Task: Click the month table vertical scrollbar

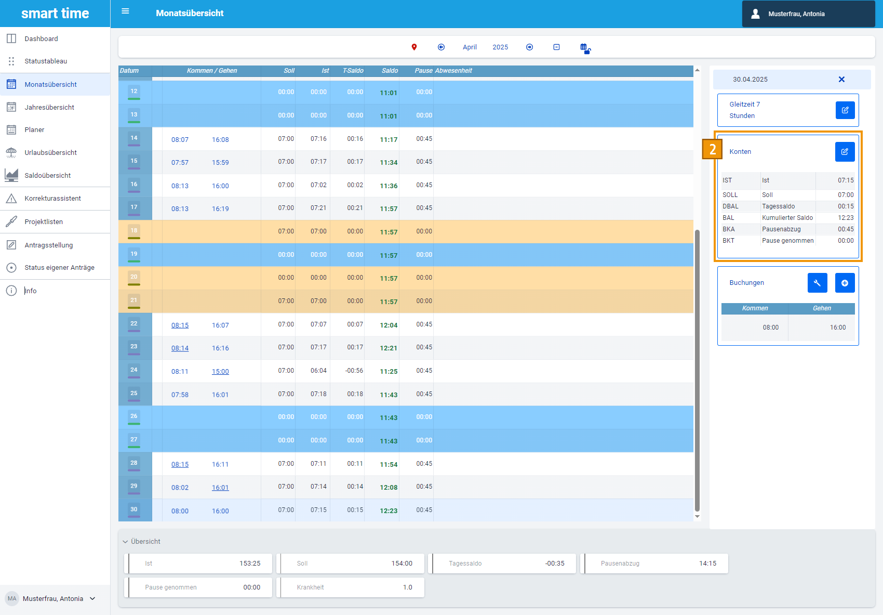Action: point(697,364)
